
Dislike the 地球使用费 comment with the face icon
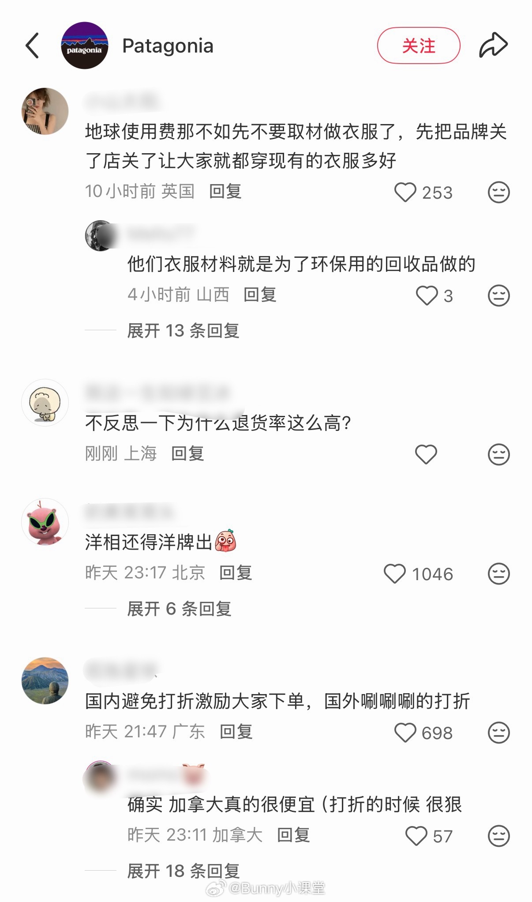(498, 192)
